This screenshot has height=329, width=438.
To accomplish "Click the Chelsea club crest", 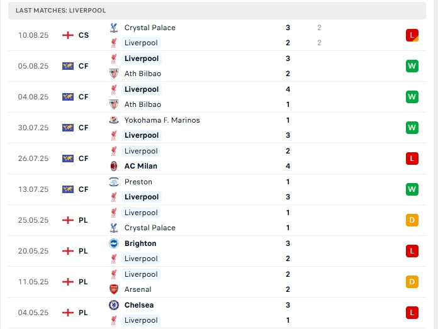I will pyautogui.click(x=114, y=305).
